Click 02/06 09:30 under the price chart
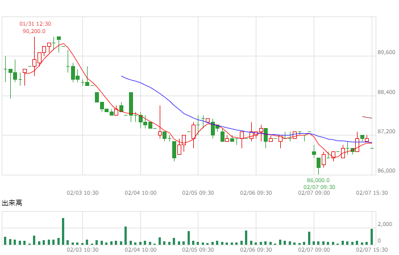The height and width of the screenshot is (255, 399). click(256, 193)
